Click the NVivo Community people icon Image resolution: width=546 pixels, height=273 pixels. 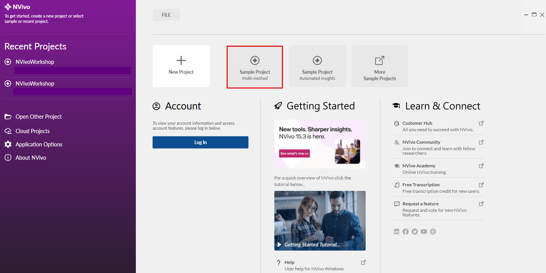[397, 142]
